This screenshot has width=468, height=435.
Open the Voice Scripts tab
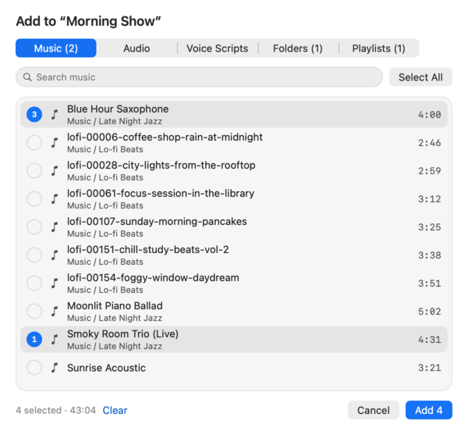[218, 48]
